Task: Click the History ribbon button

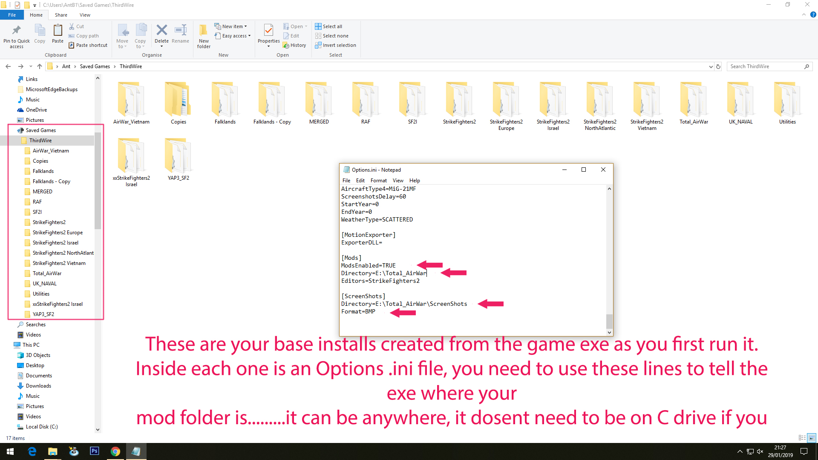Action: click(294, 45)
